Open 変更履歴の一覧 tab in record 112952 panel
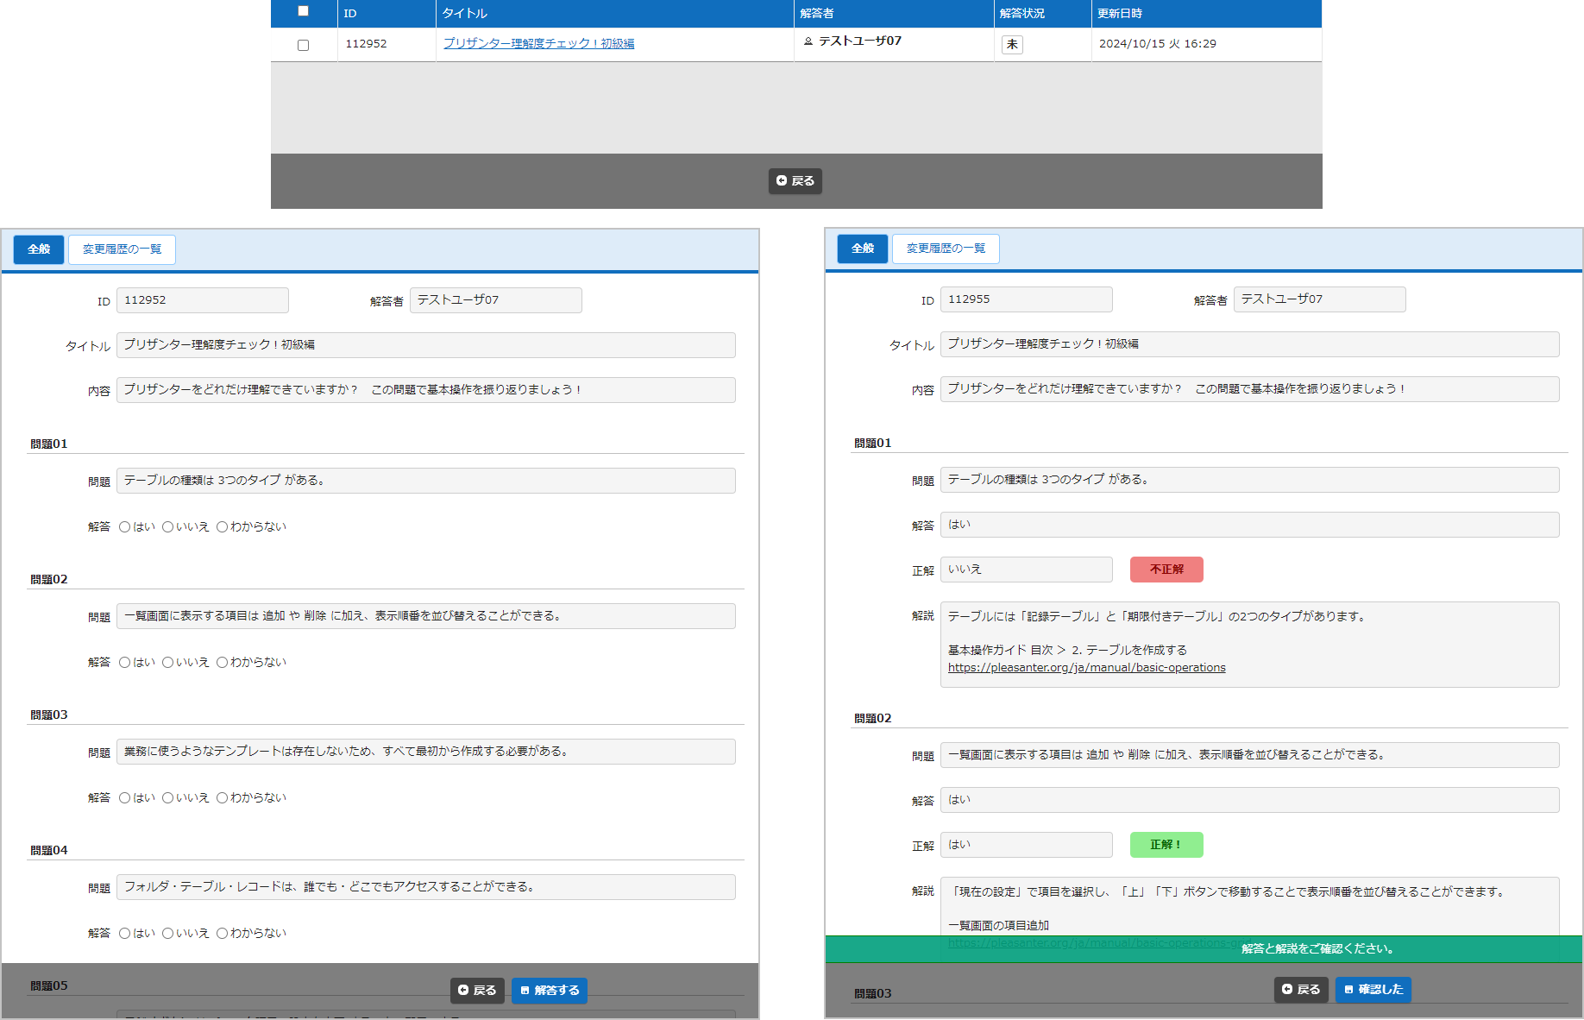Screen dimensions: 1584x1020 click(122, 249)
